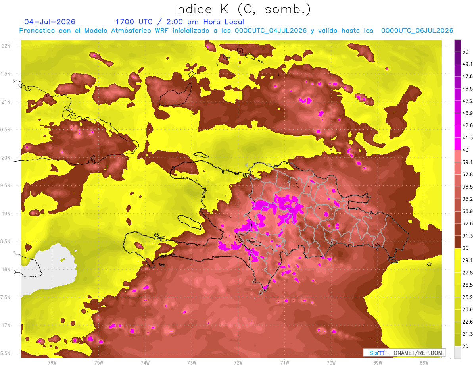Select the '04-Jul-2026' date text

[x=50, y=22]
